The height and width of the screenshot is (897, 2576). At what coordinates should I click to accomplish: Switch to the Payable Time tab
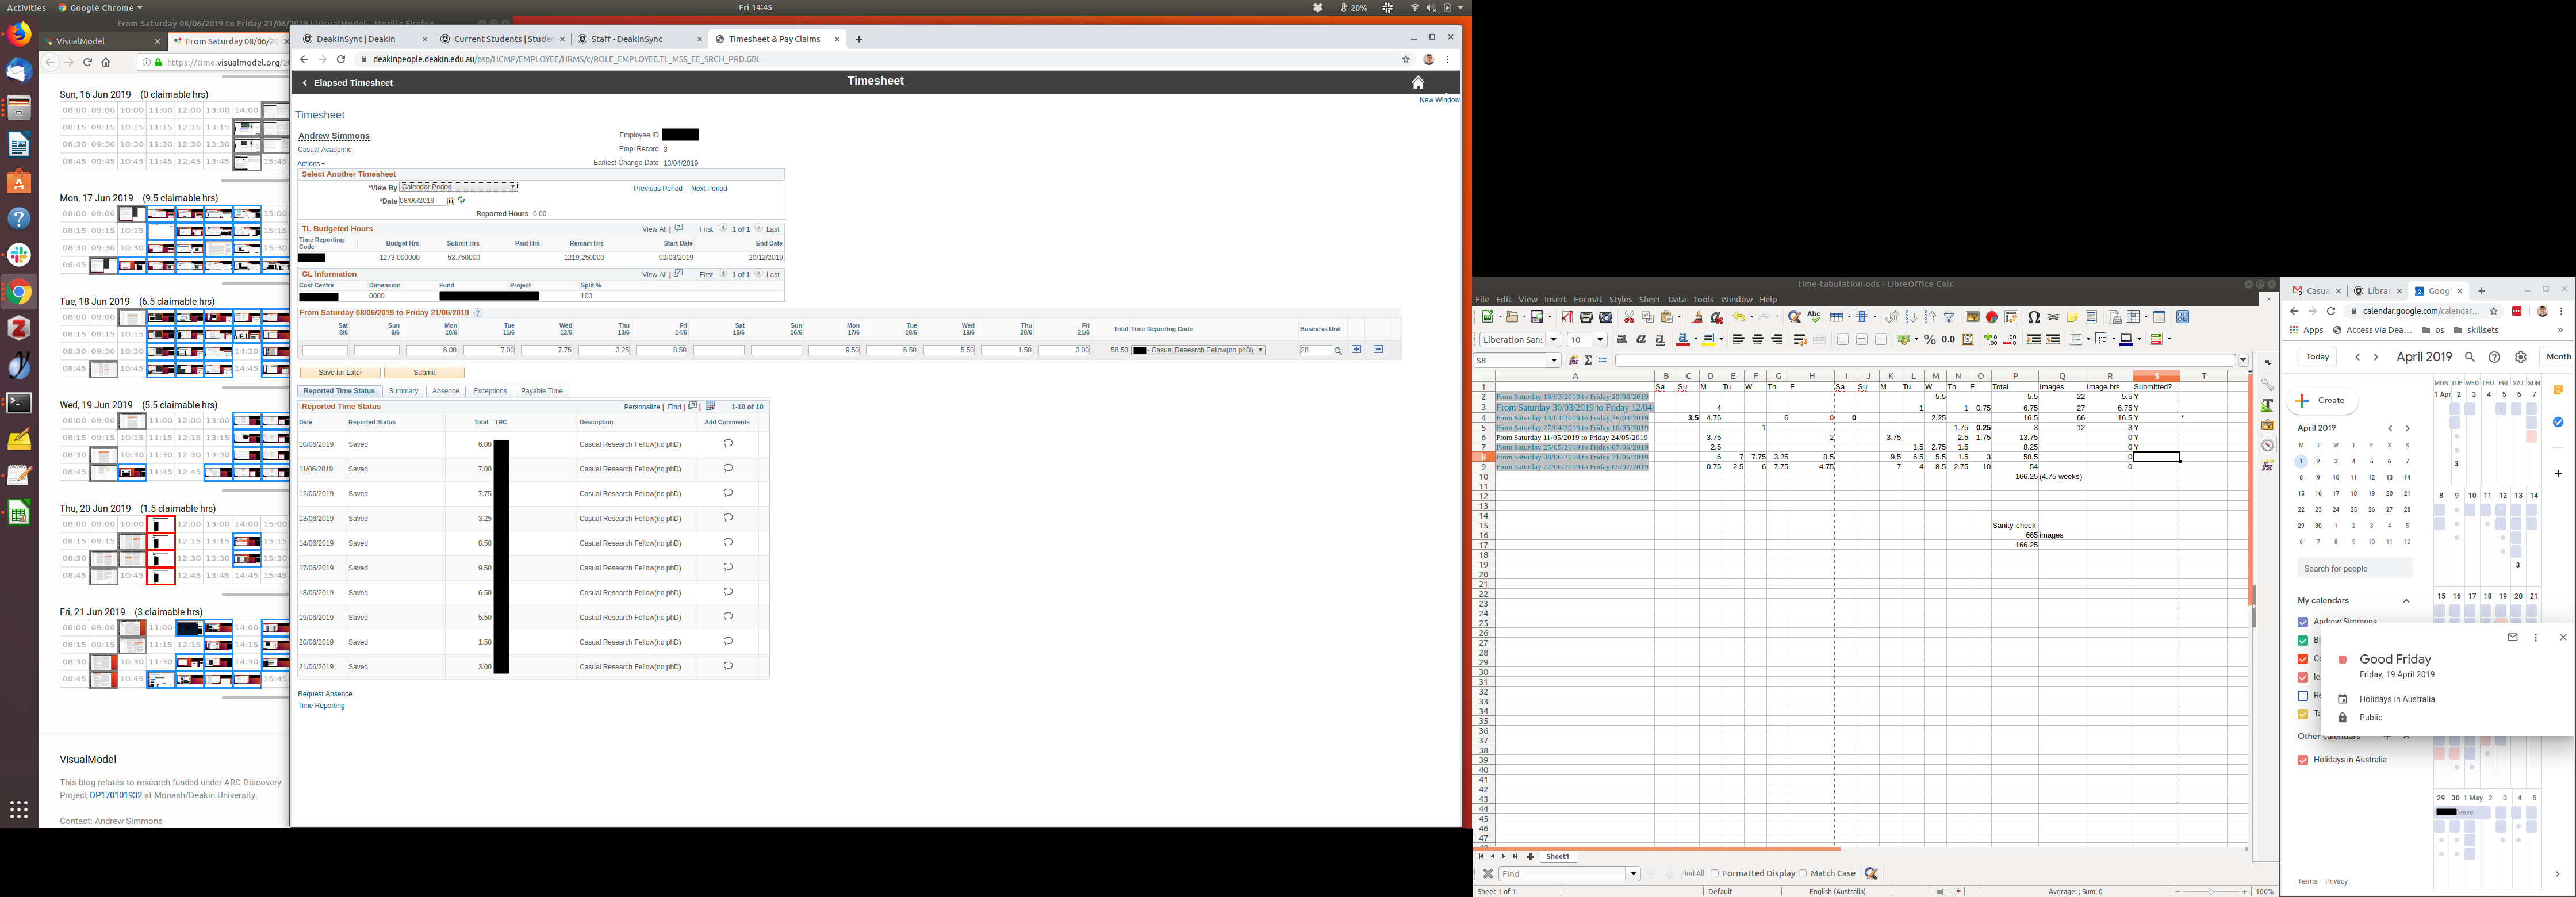point(541,391)
